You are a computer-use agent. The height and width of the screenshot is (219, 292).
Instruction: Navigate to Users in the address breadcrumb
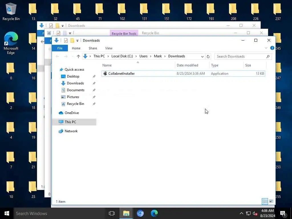[x=143, y=56]
